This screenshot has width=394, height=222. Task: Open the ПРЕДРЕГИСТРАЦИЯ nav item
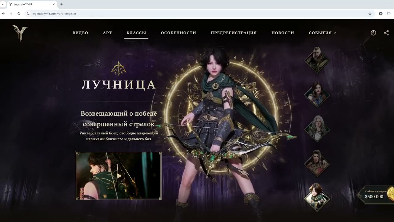[x=234, y=33]
